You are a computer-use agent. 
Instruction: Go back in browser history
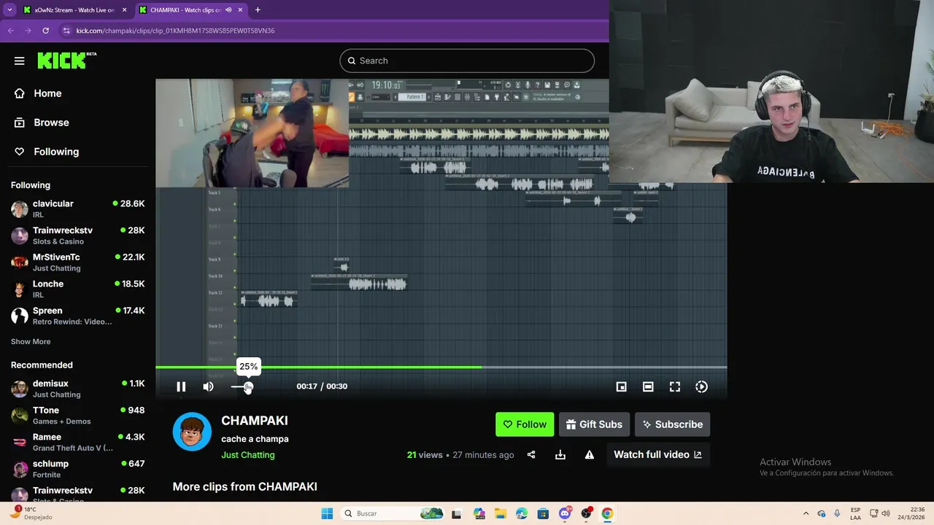(x=10, y=31)
